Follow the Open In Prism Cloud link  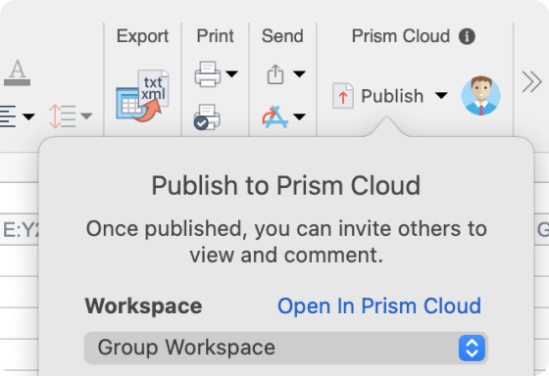pos(379,306)
